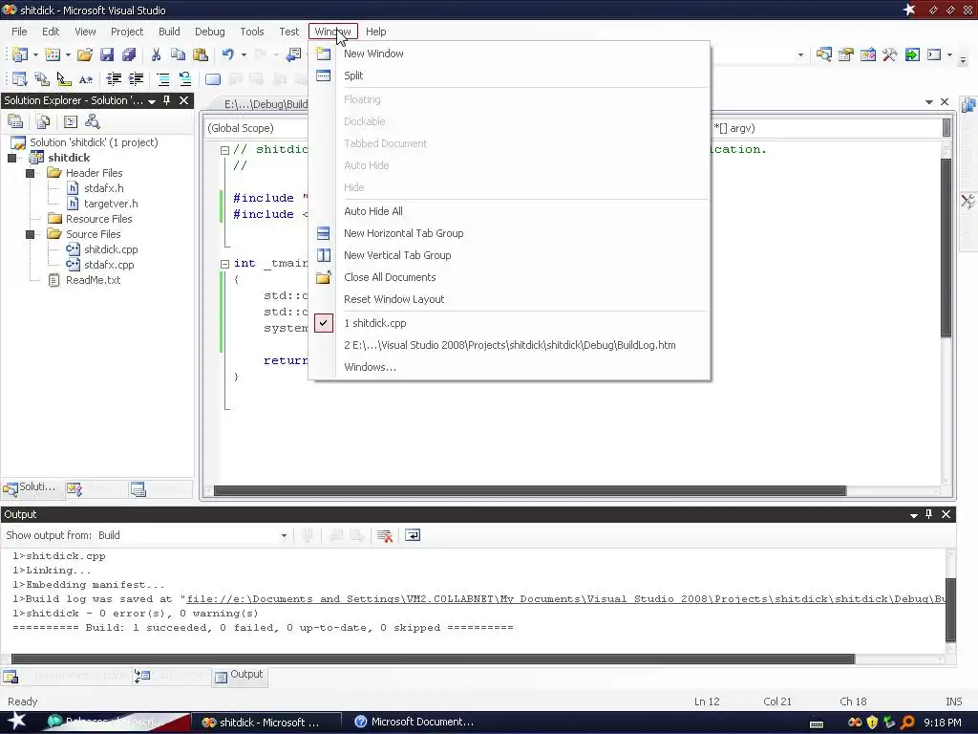
Task: Click Show All Files icon in Solution Explorer
Action: [x=42, y=121]
